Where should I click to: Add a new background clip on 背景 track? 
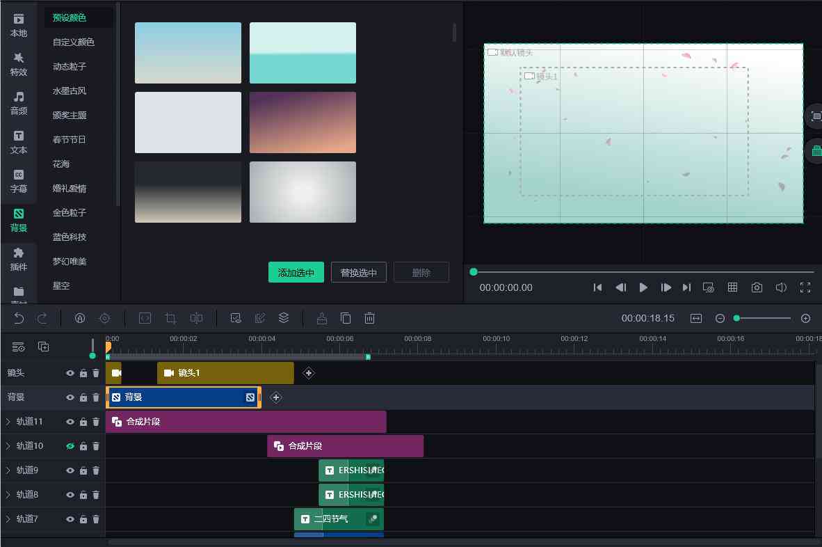pyautogui.click(x=276, y=397)
